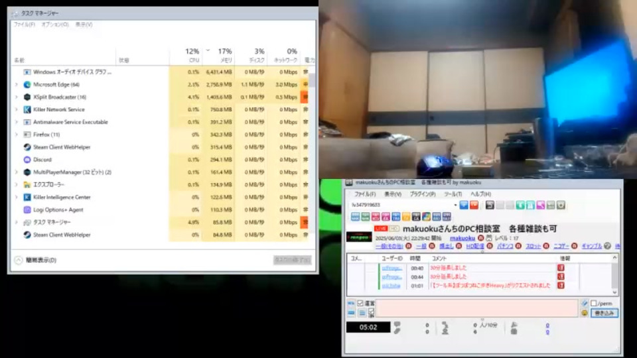This screenshot has width=637, height=358.
Task: Sort by the ネットワーク column header
Action: [x=283, y=56]
